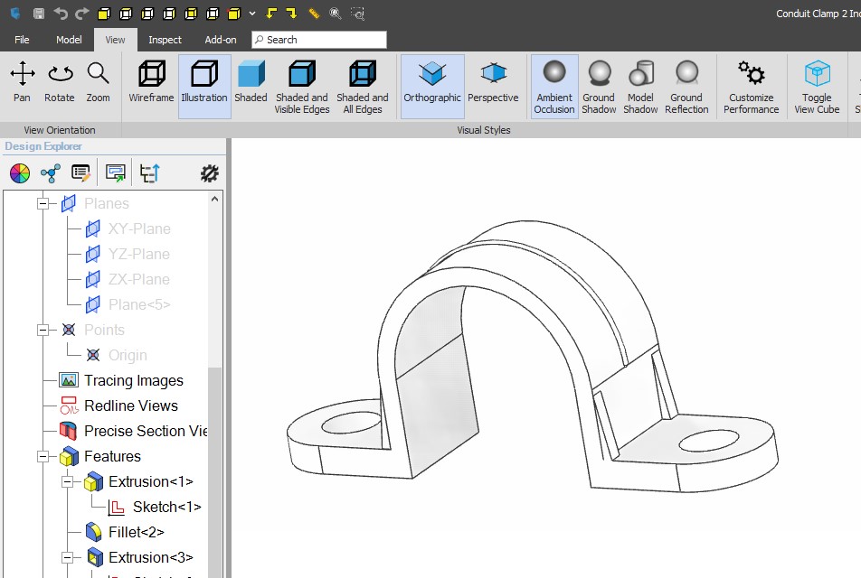Screen dimensions: 861x578
Task: Click Design Explorer scroll-up arrow
Action: (214, 199)
